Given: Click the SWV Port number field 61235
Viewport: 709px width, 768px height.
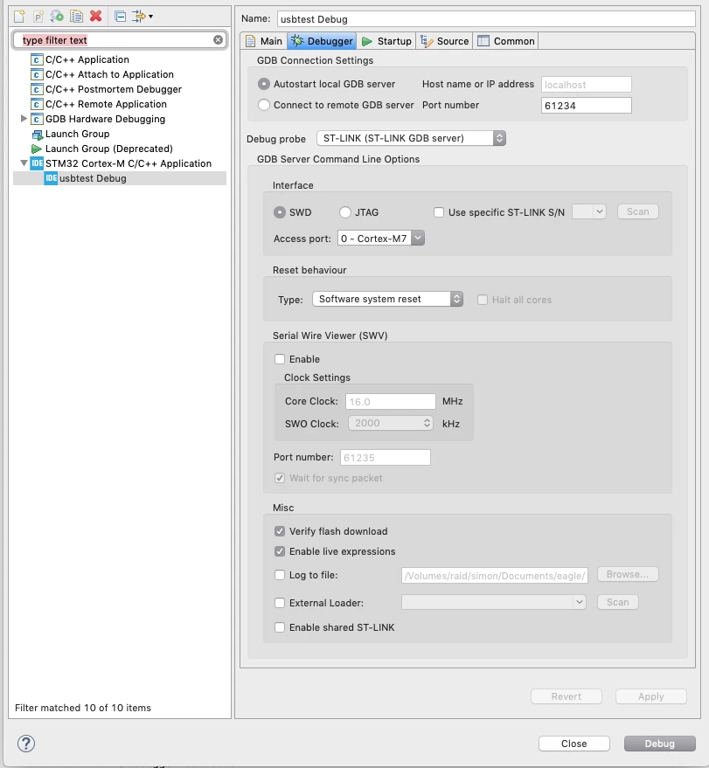Looking at the screenshot, I should point(386,458).
